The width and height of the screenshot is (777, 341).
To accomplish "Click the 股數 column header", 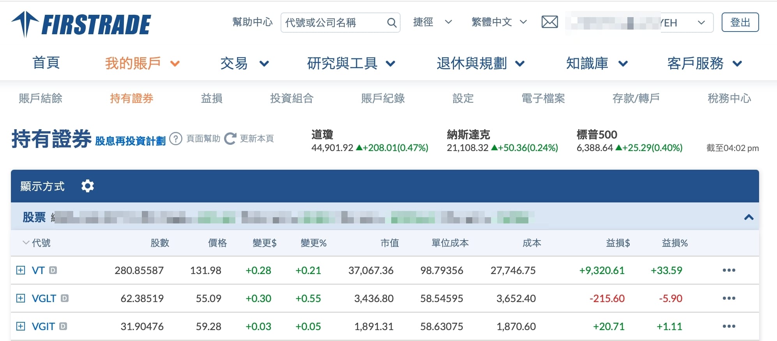I will pyautogui.click(x=160, y=243).
